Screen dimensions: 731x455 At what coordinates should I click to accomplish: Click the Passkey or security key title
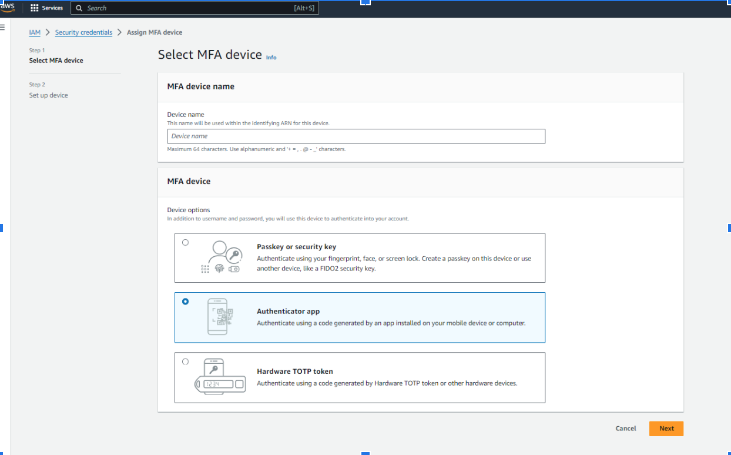pyautogui.click(x=296, y=247)
